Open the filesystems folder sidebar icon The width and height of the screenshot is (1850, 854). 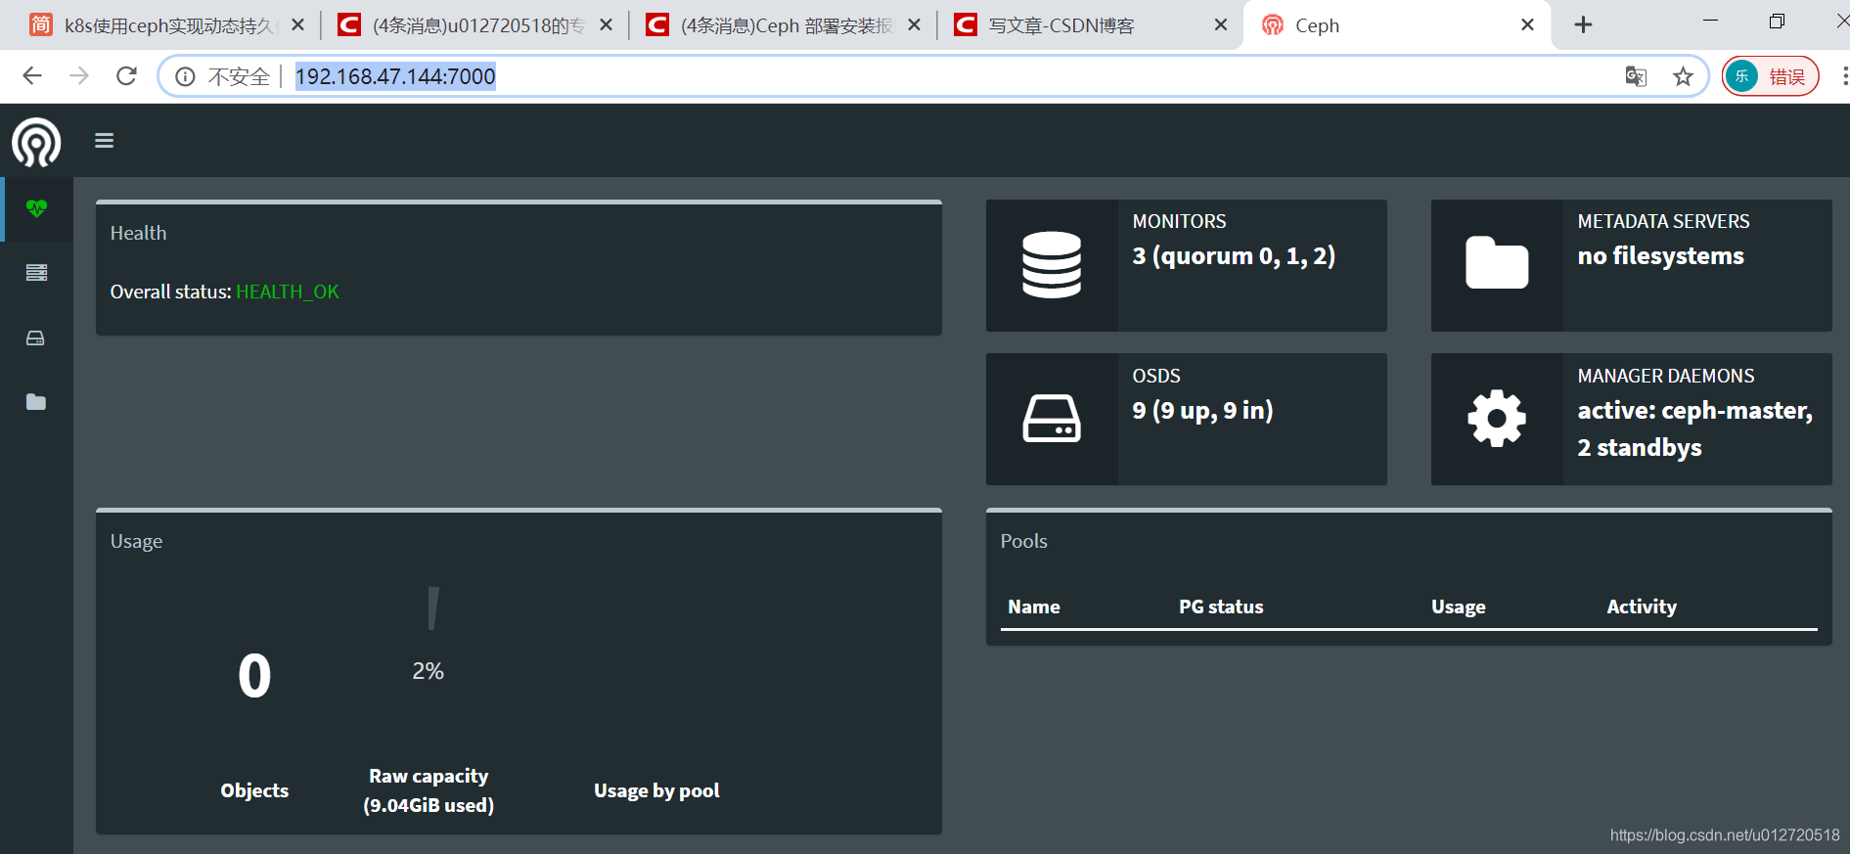[36, 402]
